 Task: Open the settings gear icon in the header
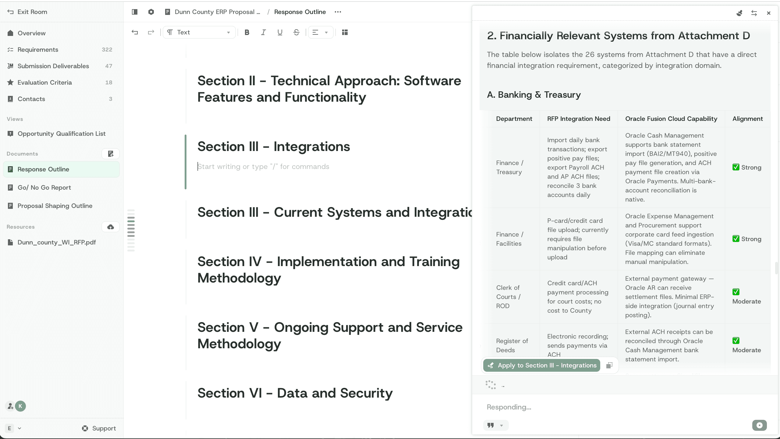151,12
